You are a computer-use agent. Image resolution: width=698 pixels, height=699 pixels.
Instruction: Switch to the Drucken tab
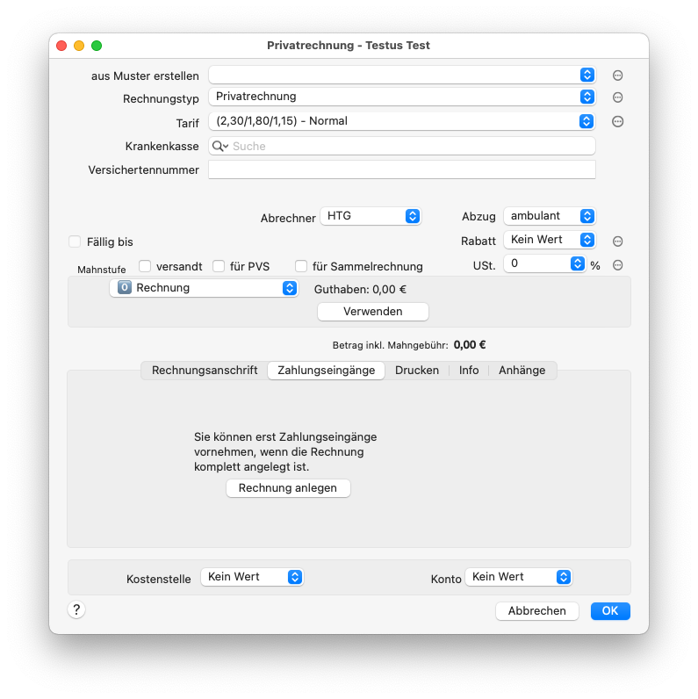coord(417,371)
